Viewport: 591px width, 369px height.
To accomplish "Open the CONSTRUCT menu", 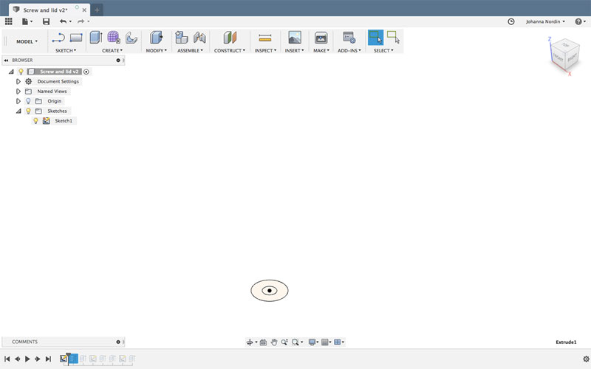I will pyautogui.click(x=230, y=50).
